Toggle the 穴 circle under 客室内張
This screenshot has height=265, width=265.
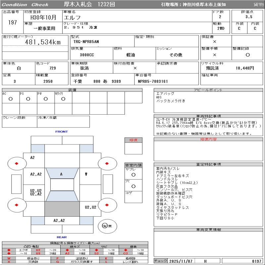coord(133,186)
